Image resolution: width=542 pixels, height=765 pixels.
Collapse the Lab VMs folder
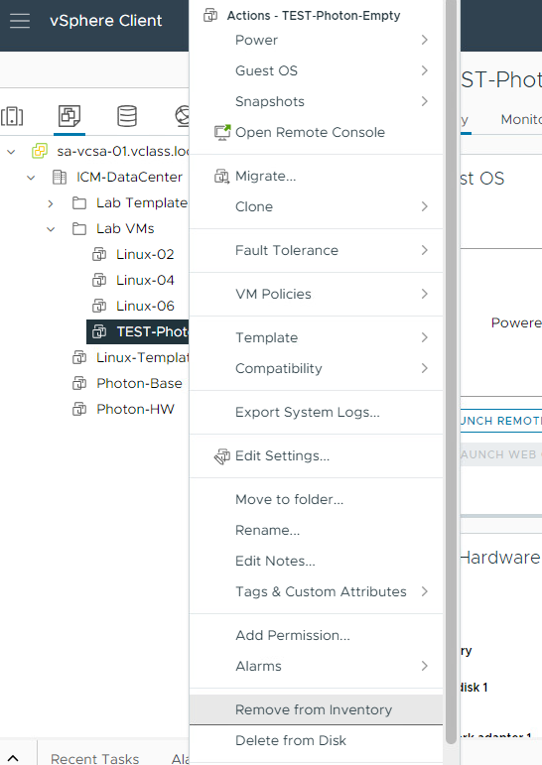pyautogui.click(x=51, y=229)
